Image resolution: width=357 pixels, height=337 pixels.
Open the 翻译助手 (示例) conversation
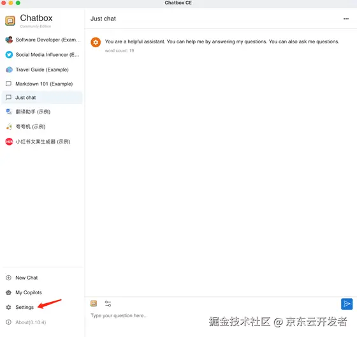(x=42, y=112)
